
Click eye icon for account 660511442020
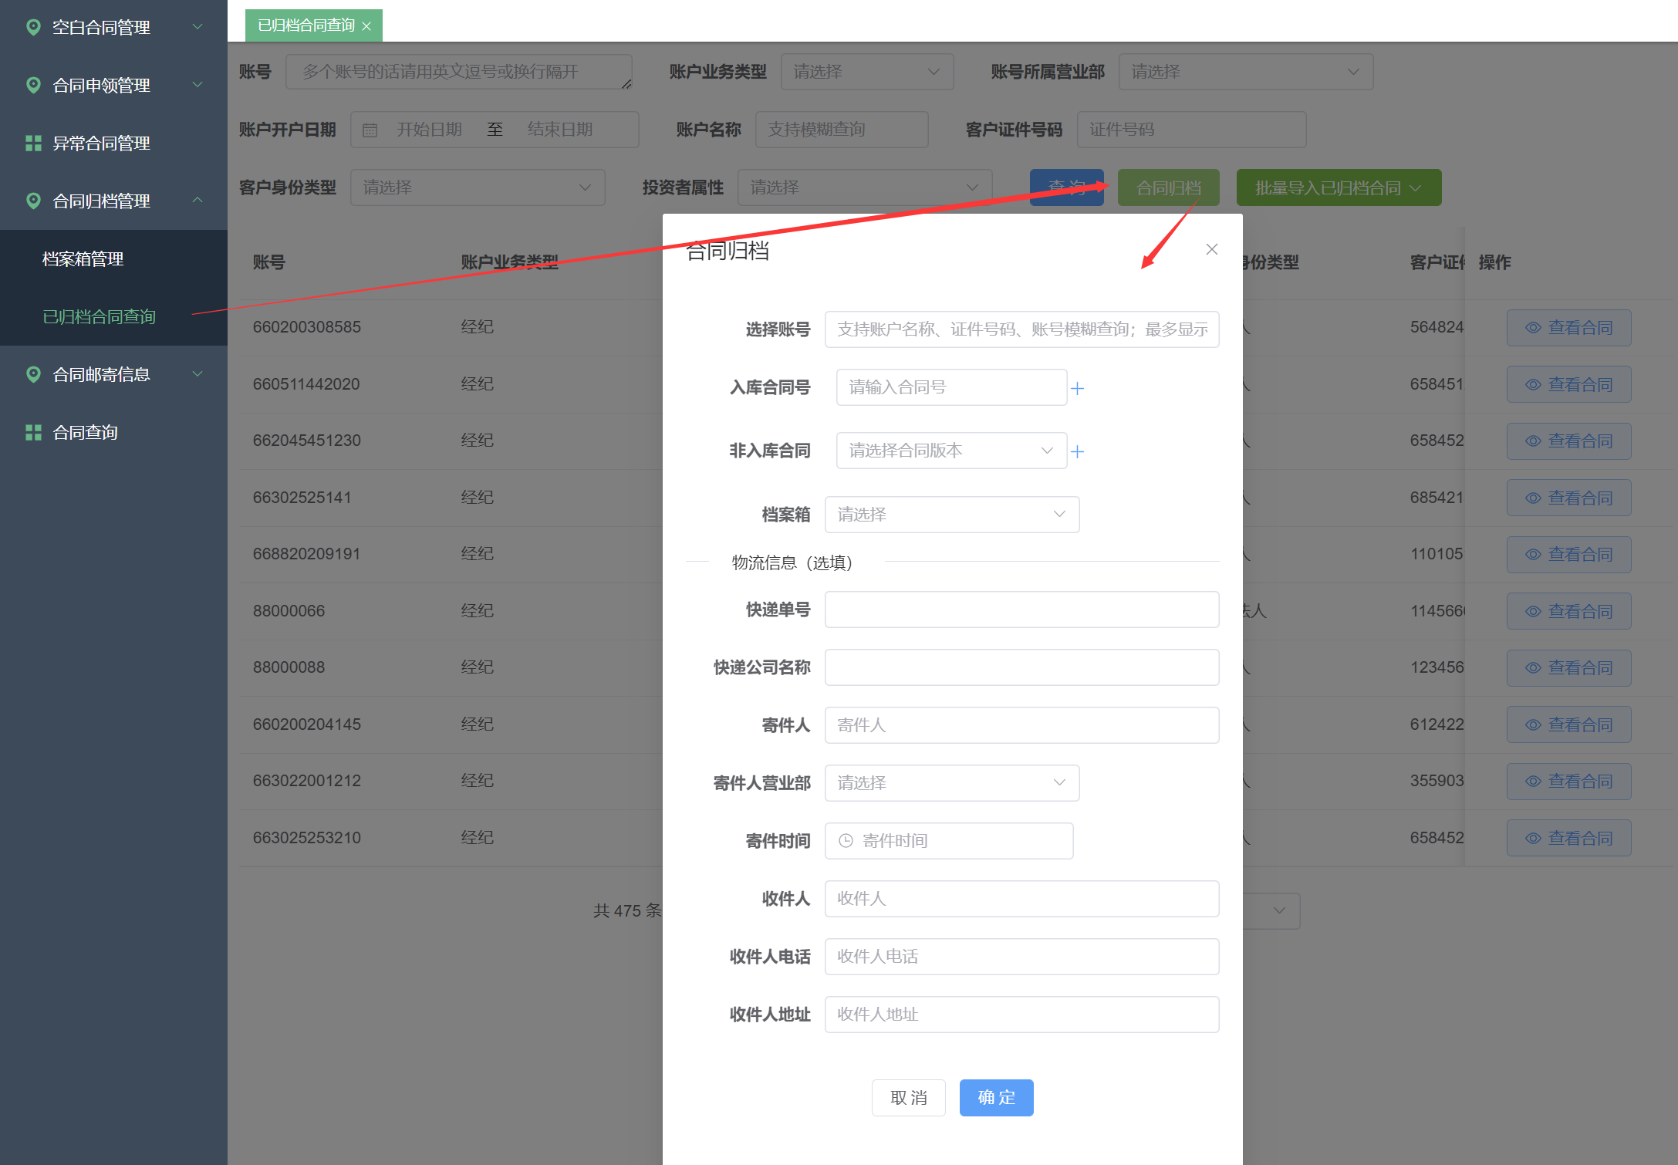click(1533, 385)
